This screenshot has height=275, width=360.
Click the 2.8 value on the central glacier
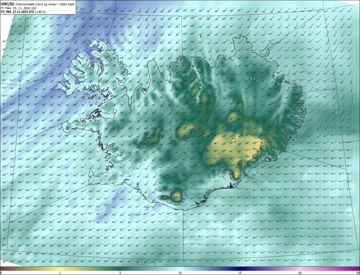tap(190, 128)
